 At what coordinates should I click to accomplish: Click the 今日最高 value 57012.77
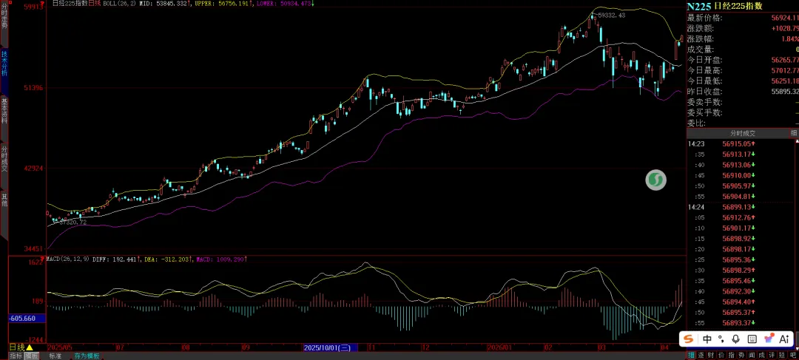(785, 70)
